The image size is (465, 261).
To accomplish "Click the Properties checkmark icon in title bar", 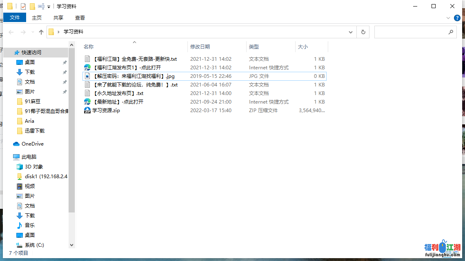I will pyautogui.click(x=23, y=7).
